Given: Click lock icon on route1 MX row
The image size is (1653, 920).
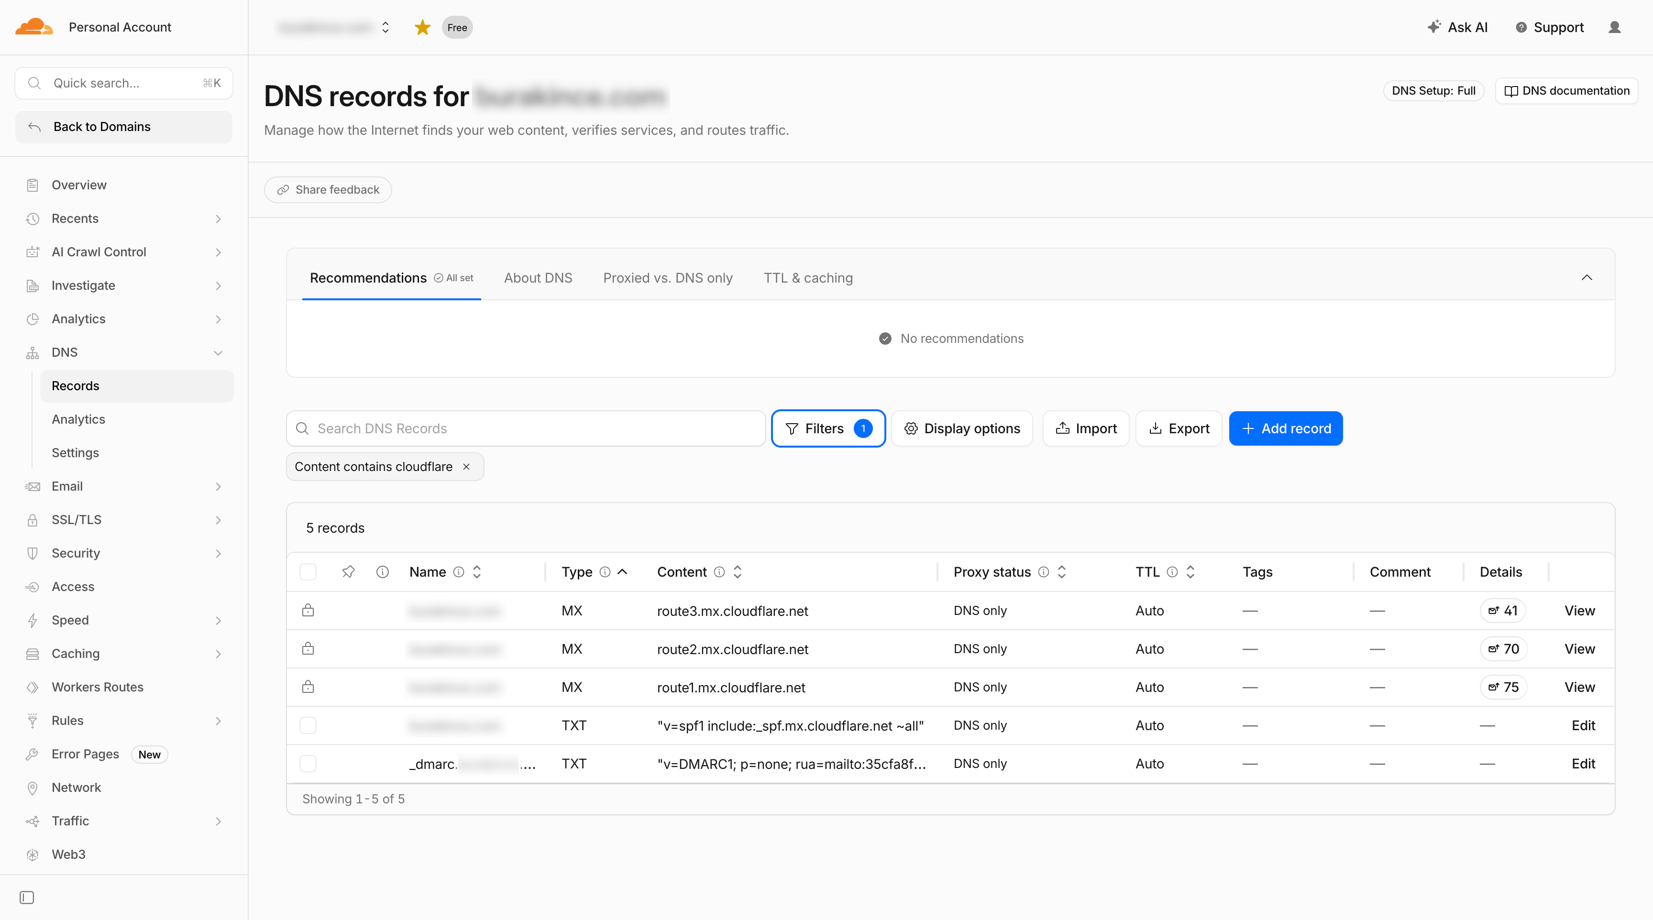Looking at the screenshot, I should tap(308, 687).
